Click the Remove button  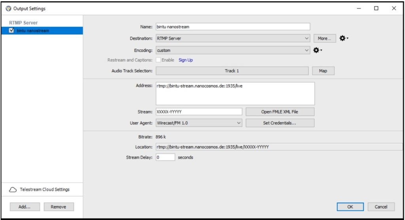[59, 207]
